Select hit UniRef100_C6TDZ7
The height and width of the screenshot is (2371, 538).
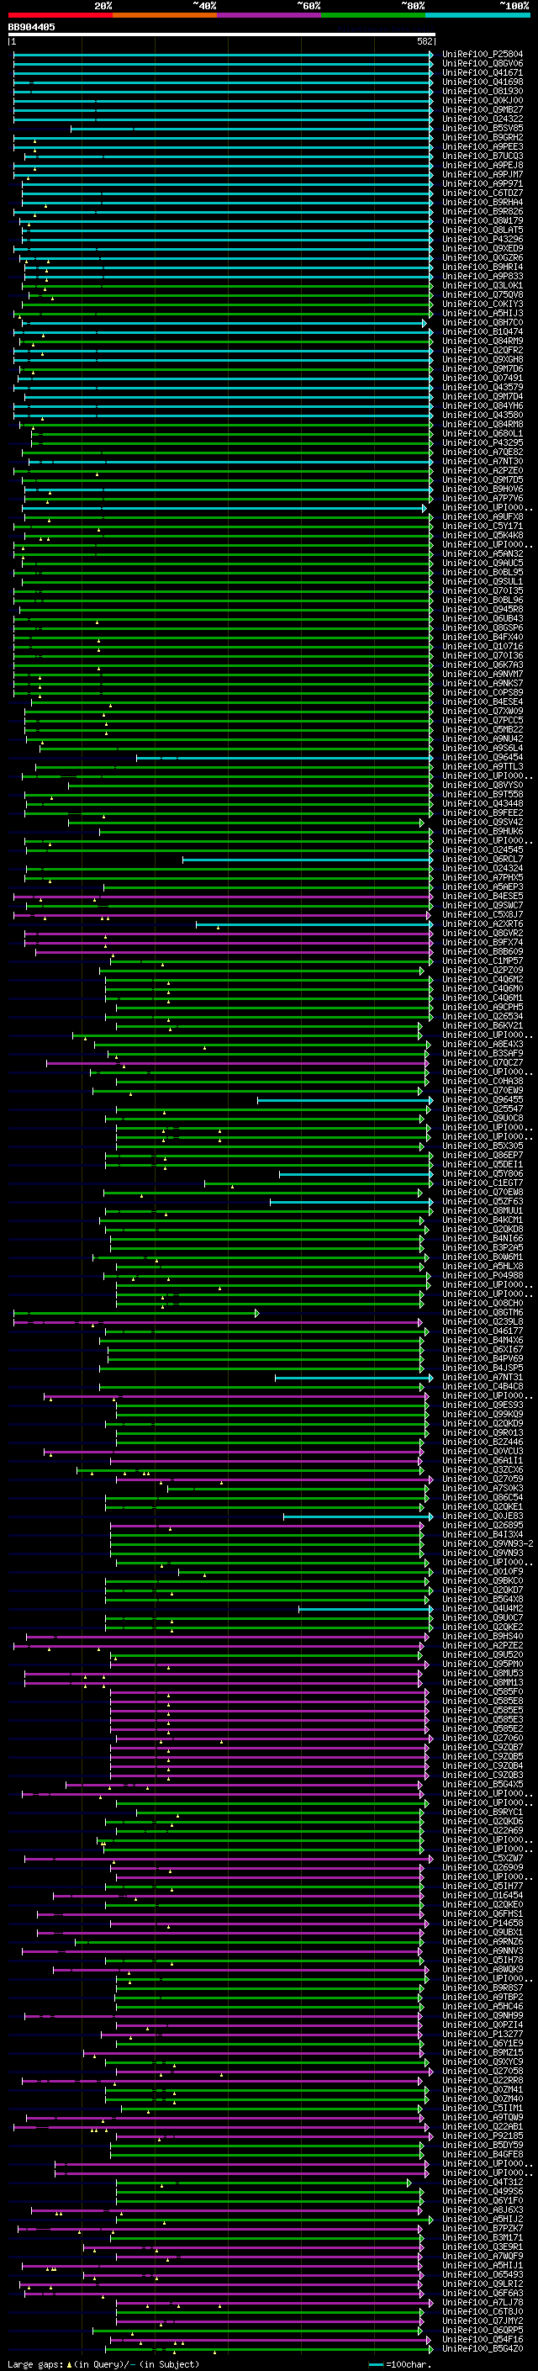click(x=482, y=193)
